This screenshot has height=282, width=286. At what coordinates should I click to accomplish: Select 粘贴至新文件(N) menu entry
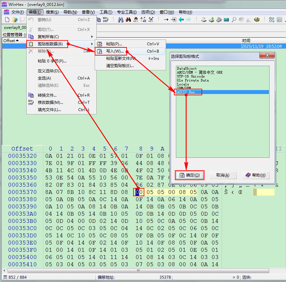point(130,59)
